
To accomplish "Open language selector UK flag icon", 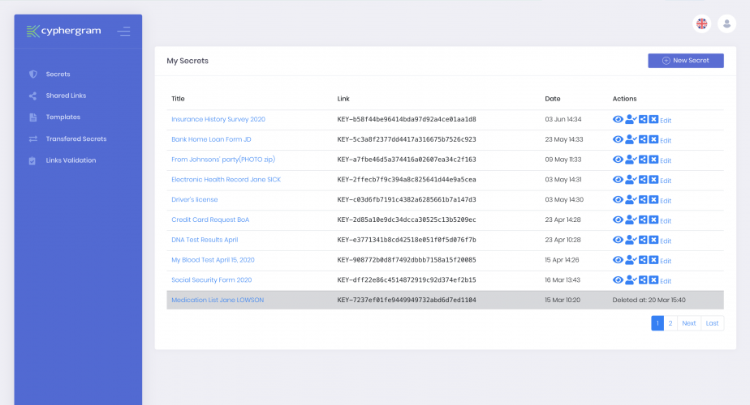I will click(701, 23).
